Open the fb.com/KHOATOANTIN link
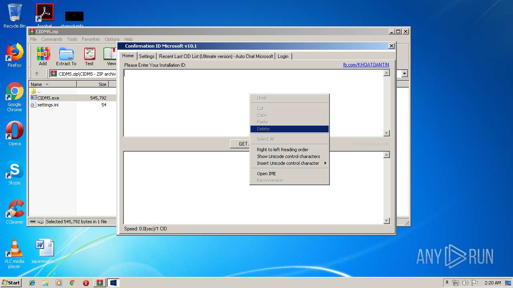This screenshot has height=288, width=513. click(x=366, y=65)
